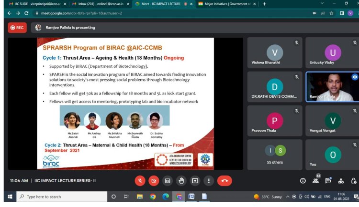Open a new browser tab
359x207 pixels.
click(264, 4)
